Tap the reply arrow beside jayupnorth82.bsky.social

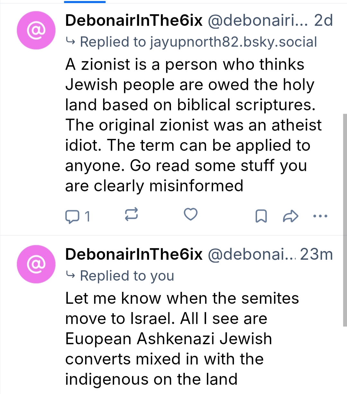tap(70, 41)
